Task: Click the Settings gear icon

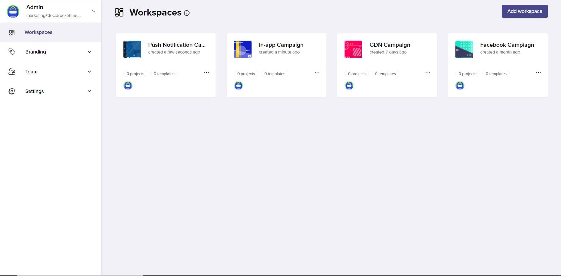Action: pyautogui.click(x=12, y=91)
